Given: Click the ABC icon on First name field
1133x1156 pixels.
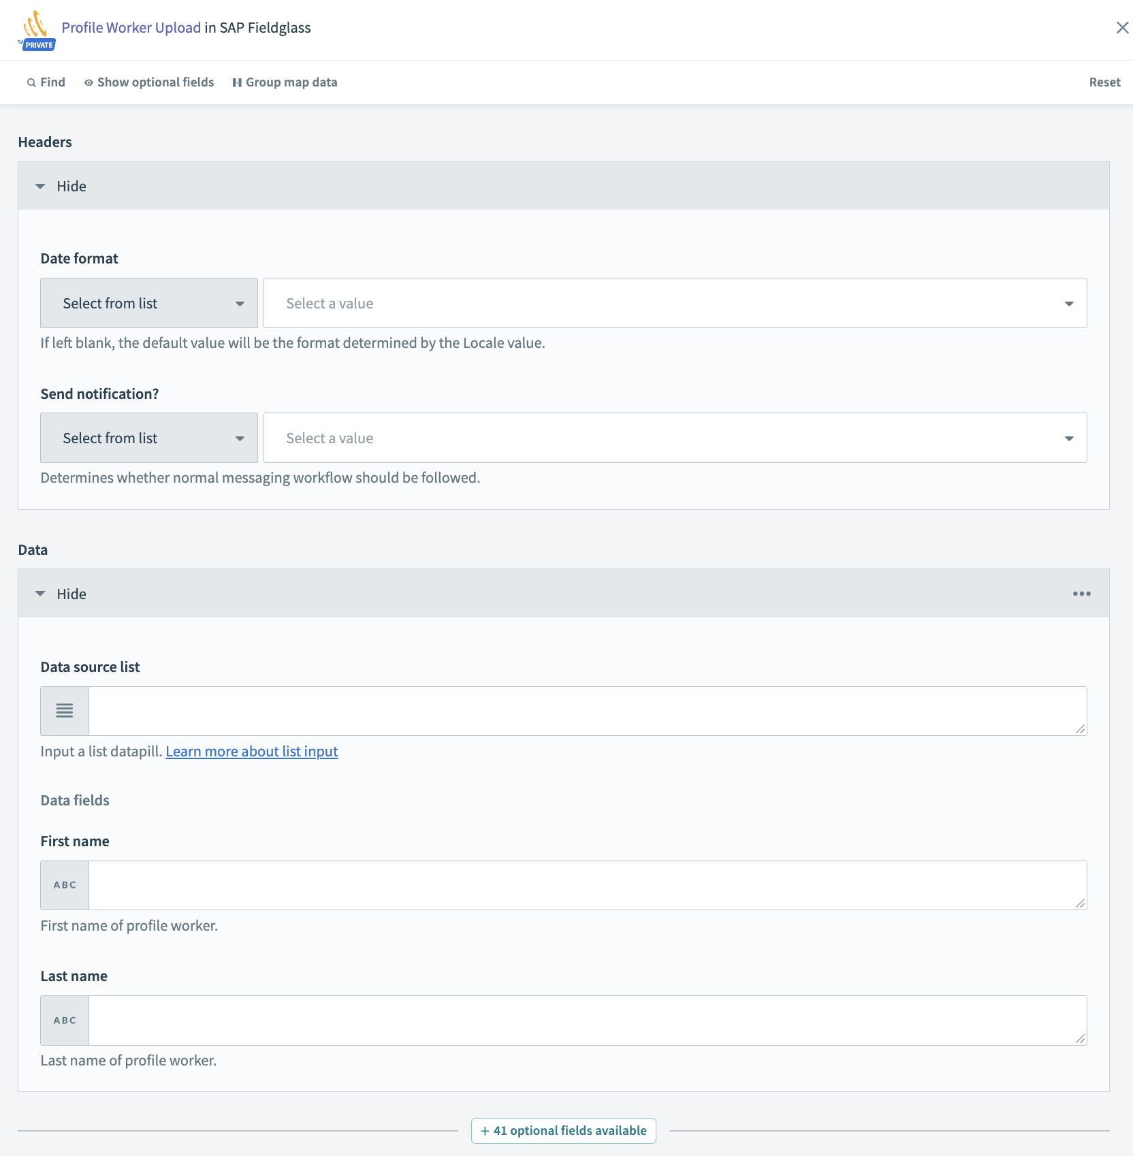Looking at the screenshot, I should point(64,885).
